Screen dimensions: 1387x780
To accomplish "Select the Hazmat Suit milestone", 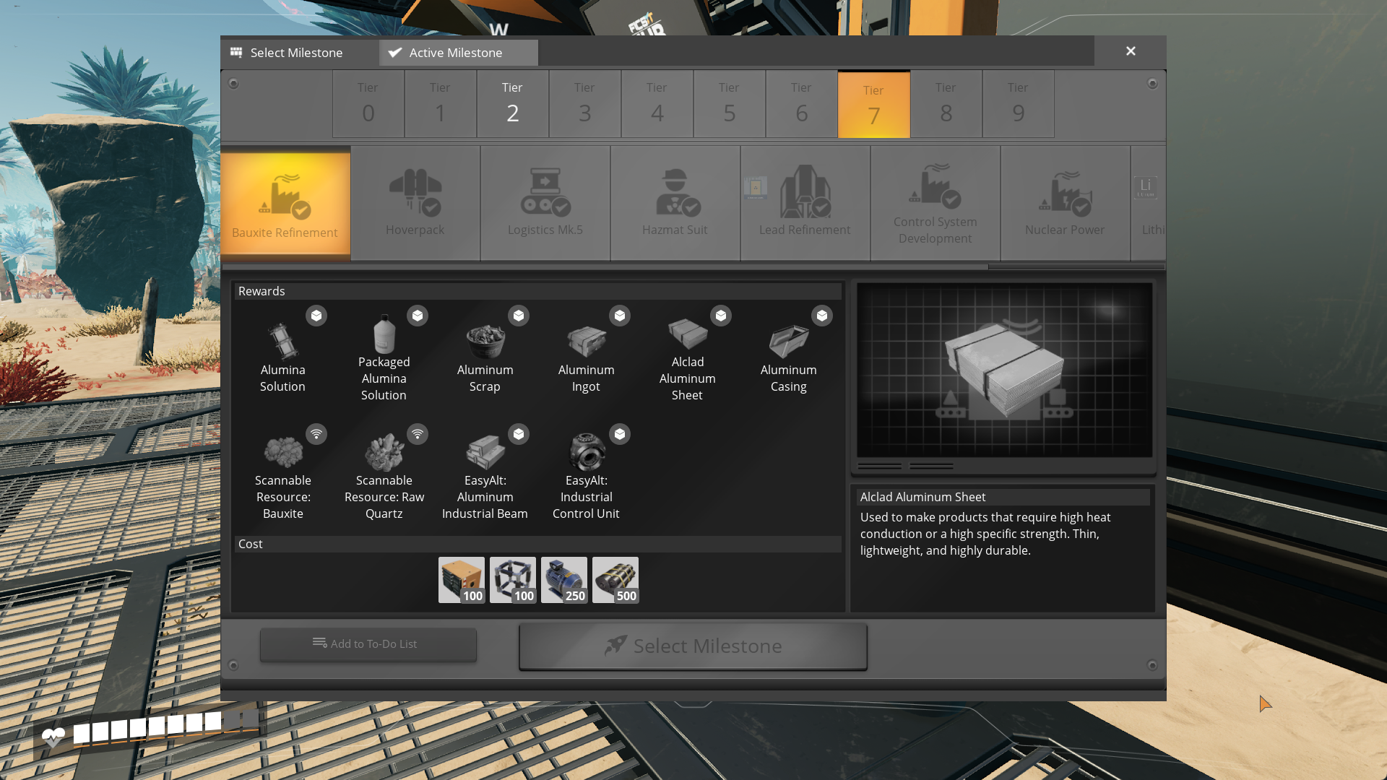I will point(675,203).
